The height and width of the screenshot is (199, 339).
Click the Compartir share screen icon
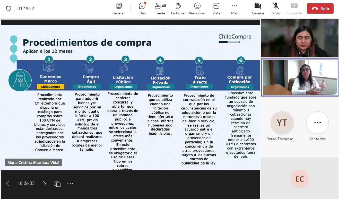[x=294, y=6]
